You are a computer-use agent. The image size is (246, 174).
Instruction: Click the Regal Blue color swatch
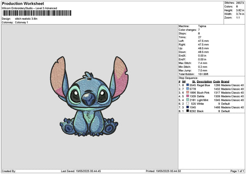(x=187, y=85)
